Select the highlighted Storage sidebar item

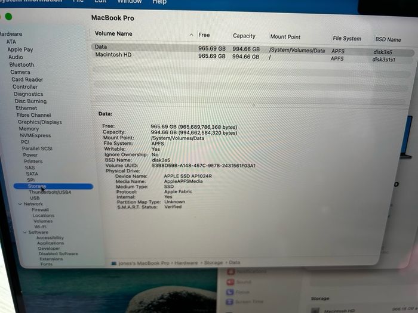(53, 186)
